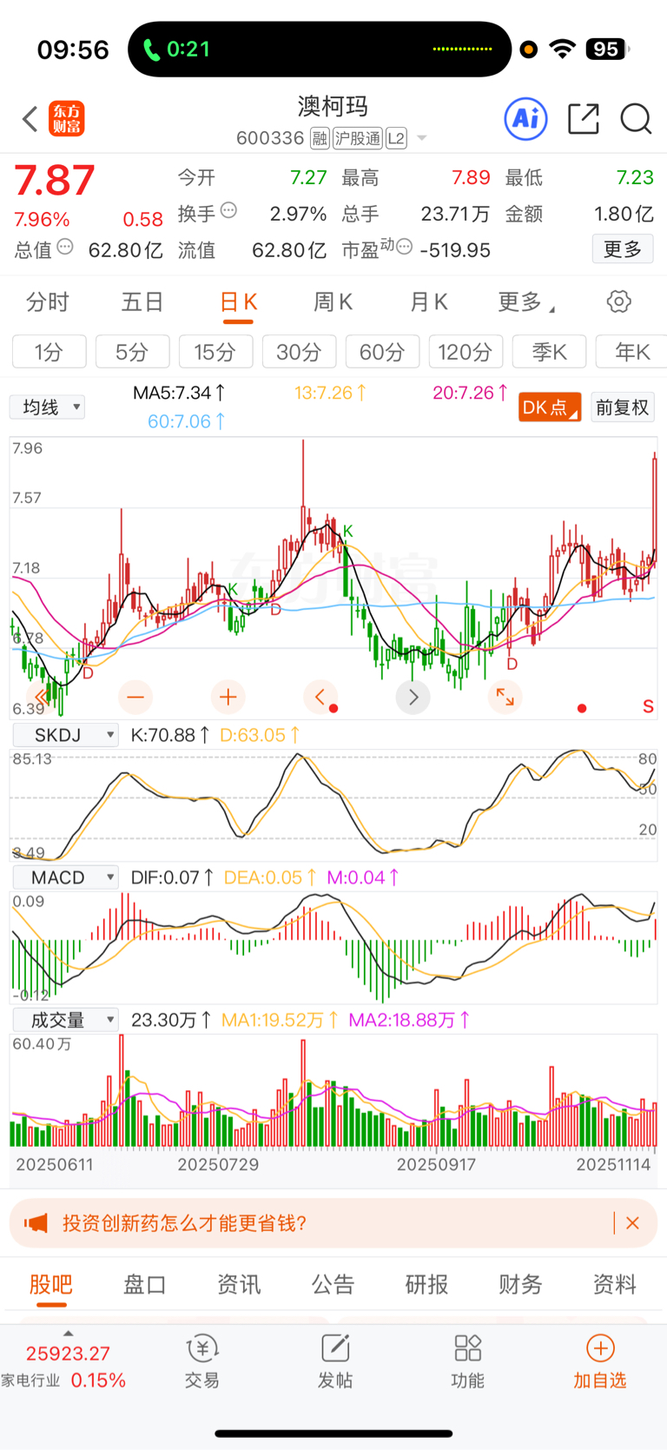Open chart settings gear icon
667x1450 pixels.
[618, 302]
